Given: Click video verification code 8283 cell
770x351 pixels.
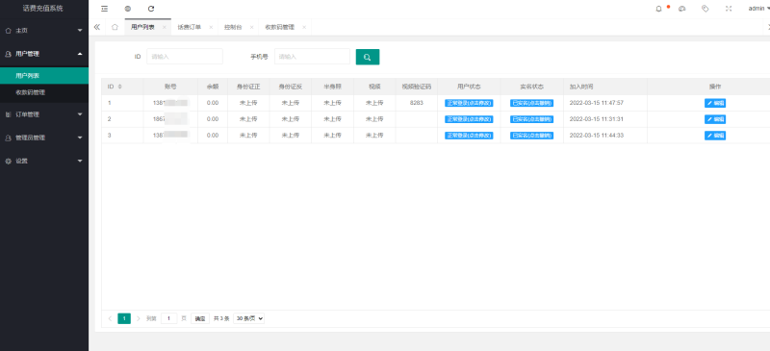Looking at the screenshot, I should (x=417, y=103).
